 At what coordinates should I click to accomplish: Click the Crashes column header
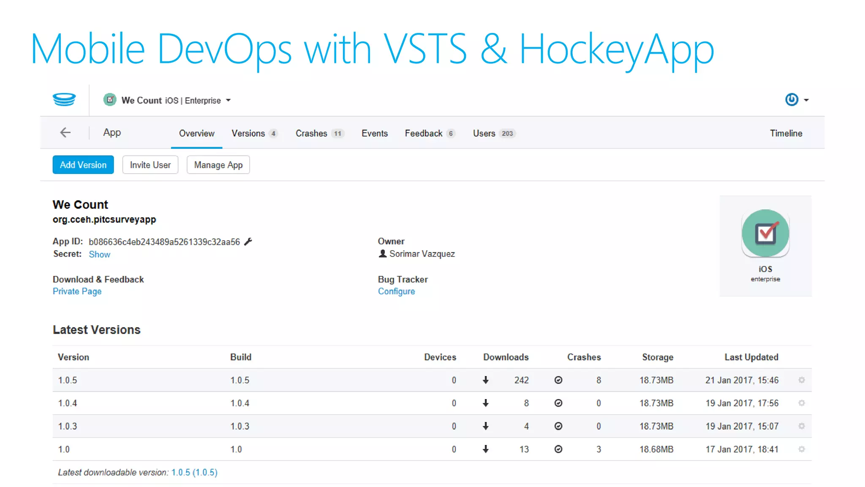pyautogui.click(x=584, y=357)
